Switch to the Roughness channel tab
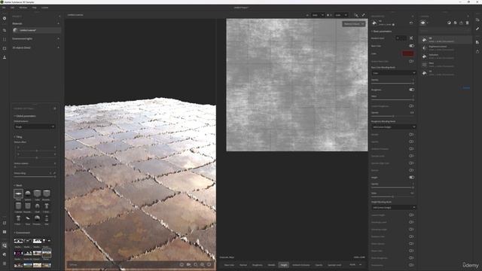The image size is (482, 271). click(258, 265)
